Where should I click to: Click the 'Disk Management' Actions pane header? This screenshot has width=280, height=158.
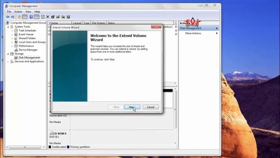[x=199, y=28]
